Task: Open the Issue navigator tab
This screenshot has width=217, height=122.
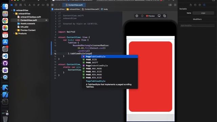Action: [x=29, y=5]
